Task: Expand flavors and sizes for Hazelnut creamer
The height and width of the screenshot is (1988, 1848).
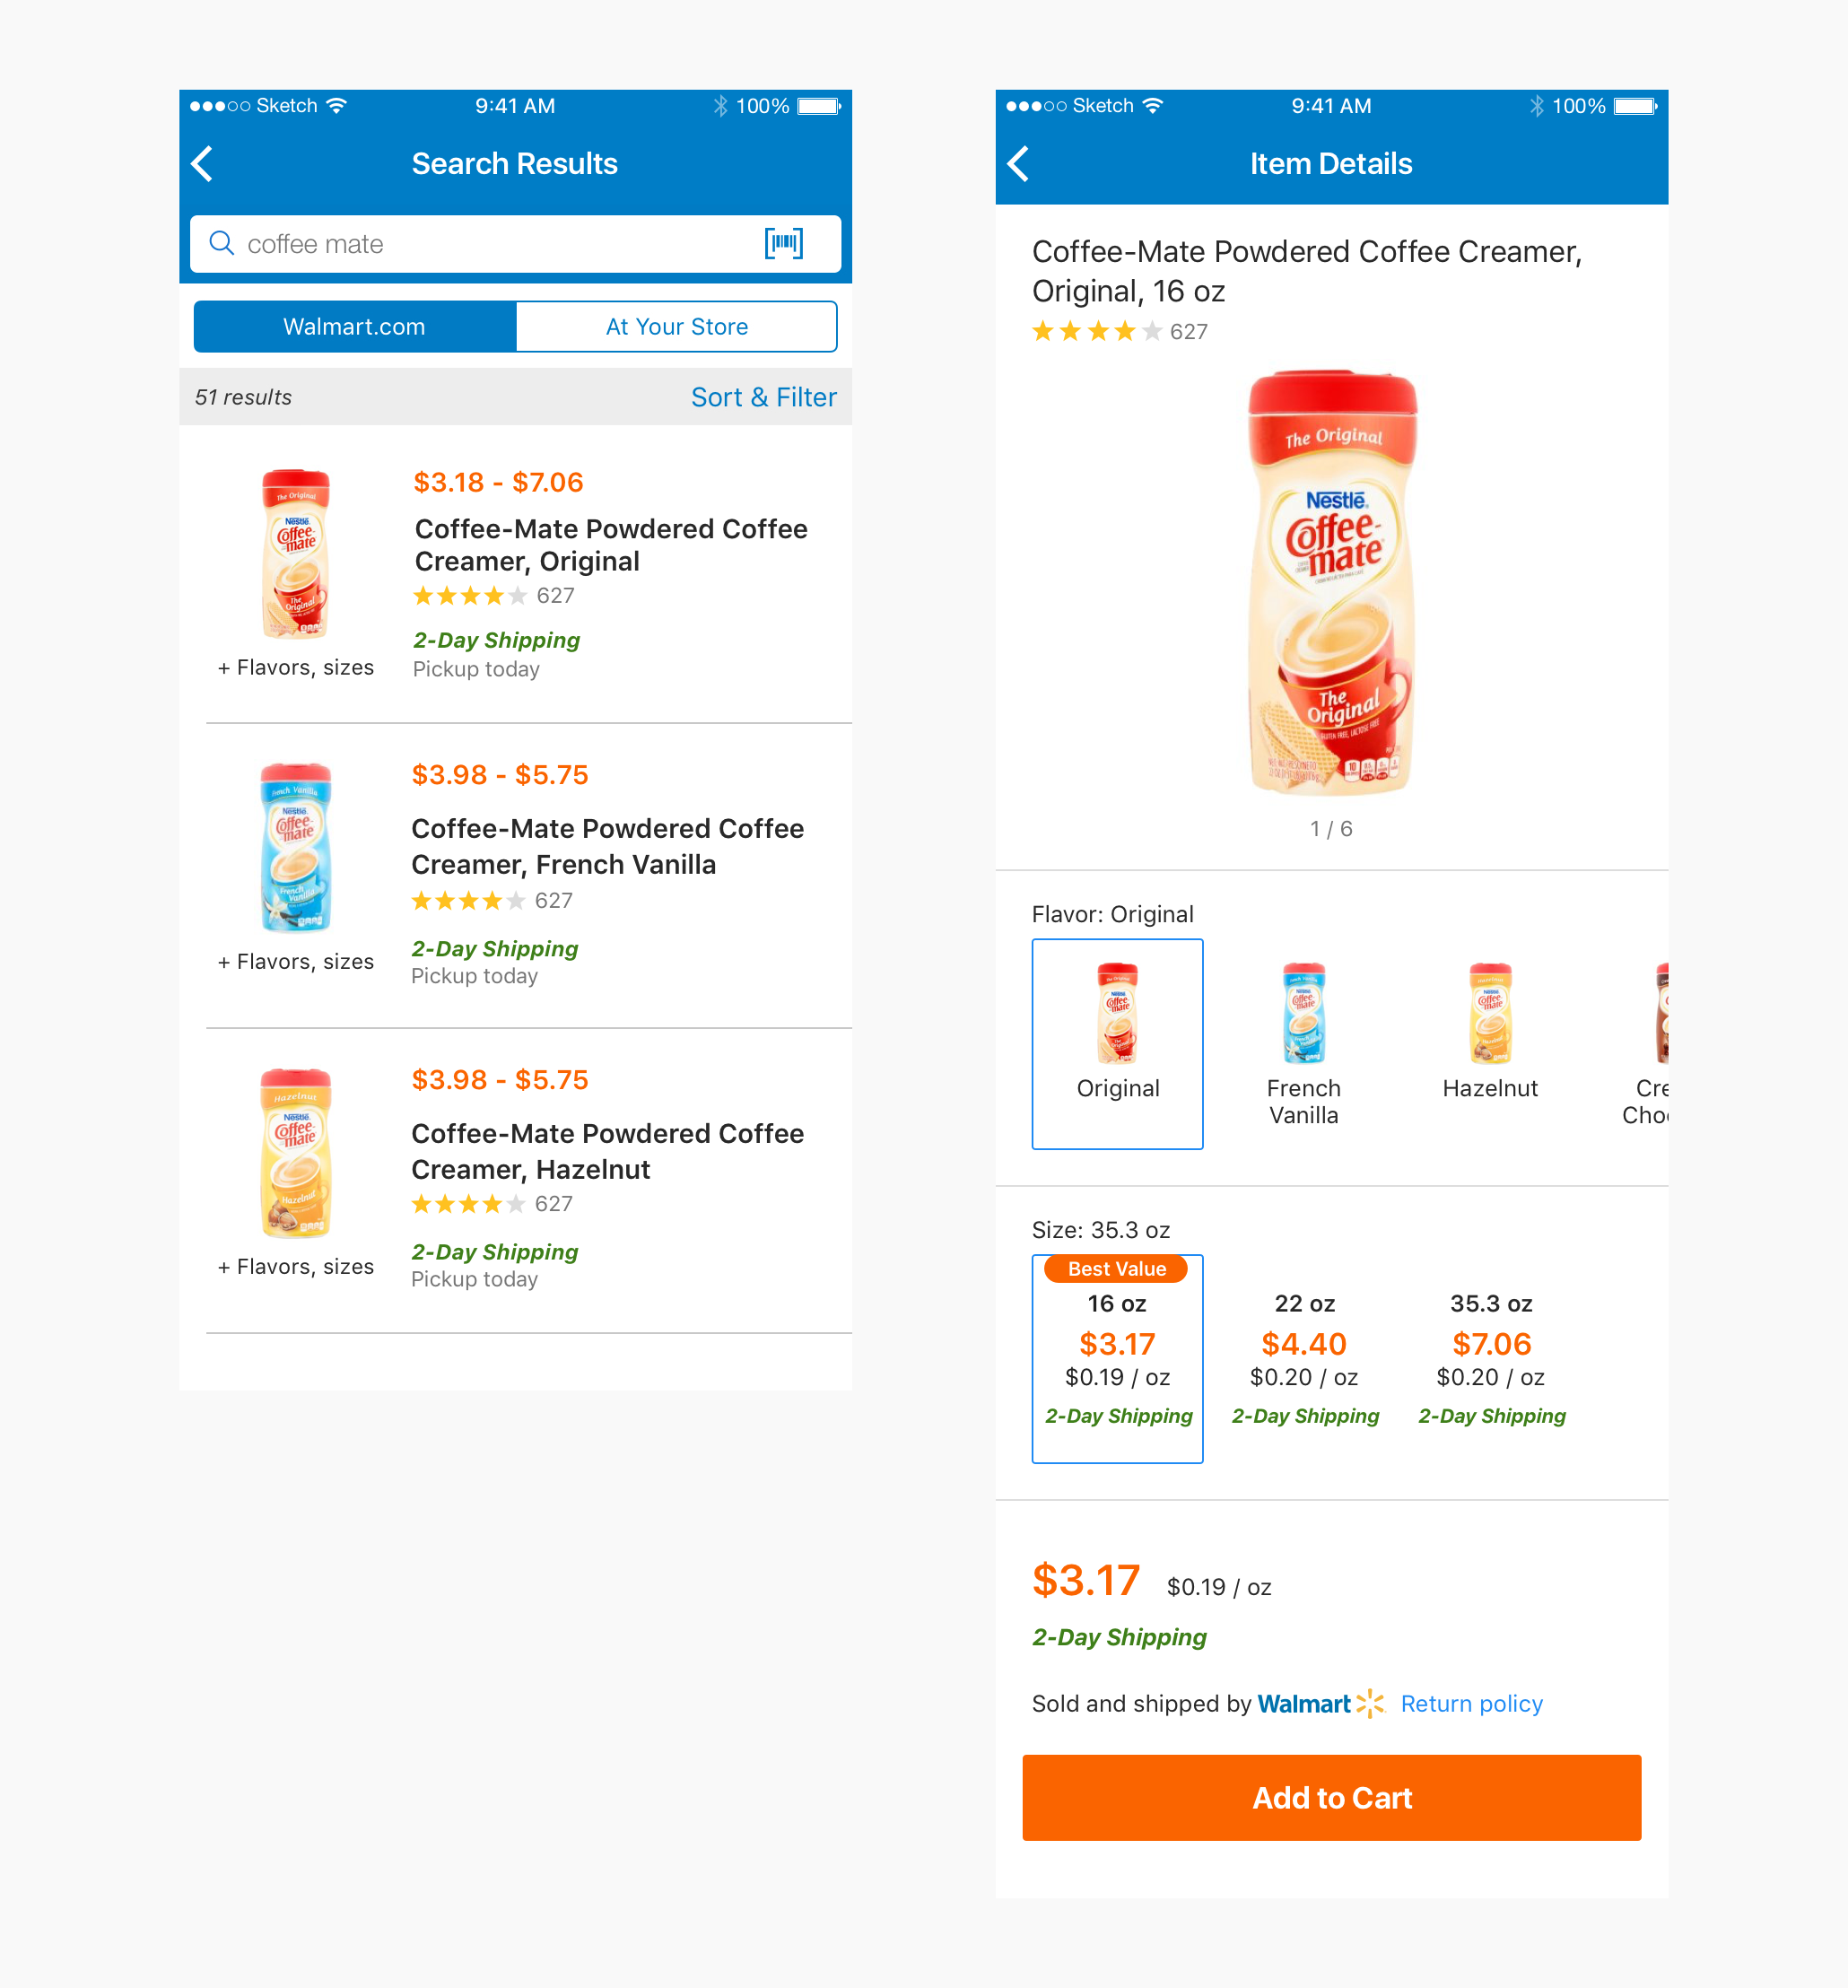Action: point(296,1266)
